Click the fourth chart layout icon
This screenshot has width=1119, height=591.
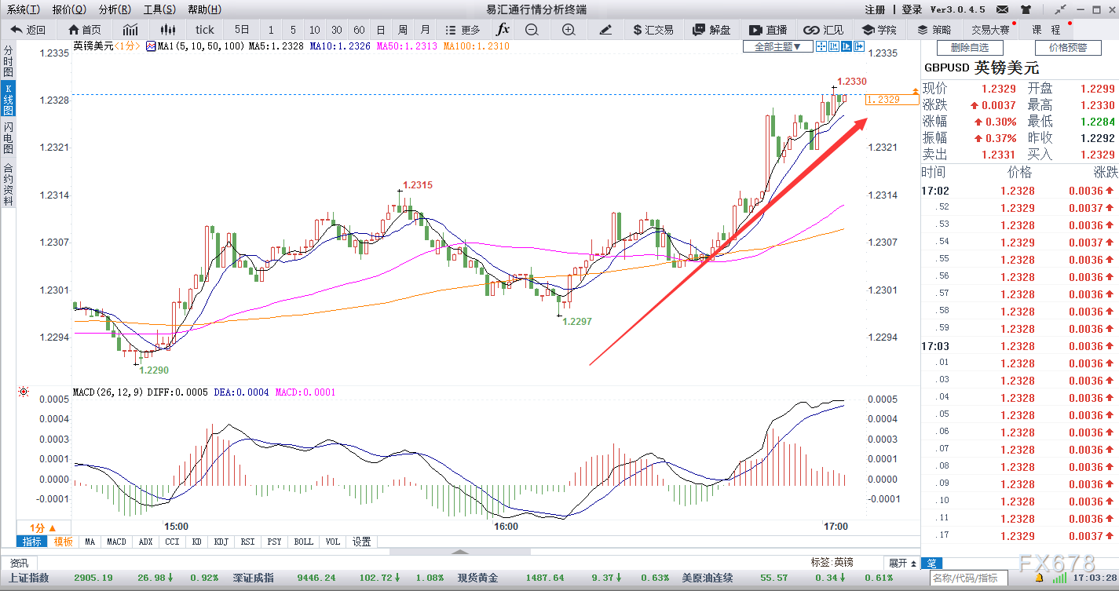click(x=859, y=46)
